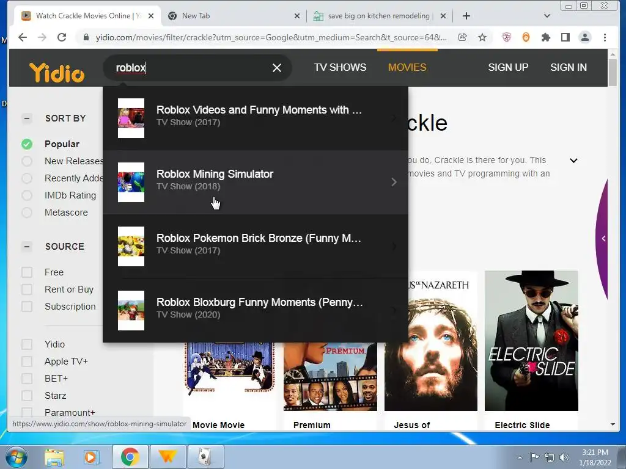Open the Solitaire cards taskbar app
Image resolution: width=626 pixels, height=469 pixels.
pyautogui.click(x=205, y=457)
